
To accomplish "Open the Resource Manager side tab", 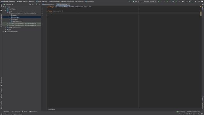I will pos(1,20).
